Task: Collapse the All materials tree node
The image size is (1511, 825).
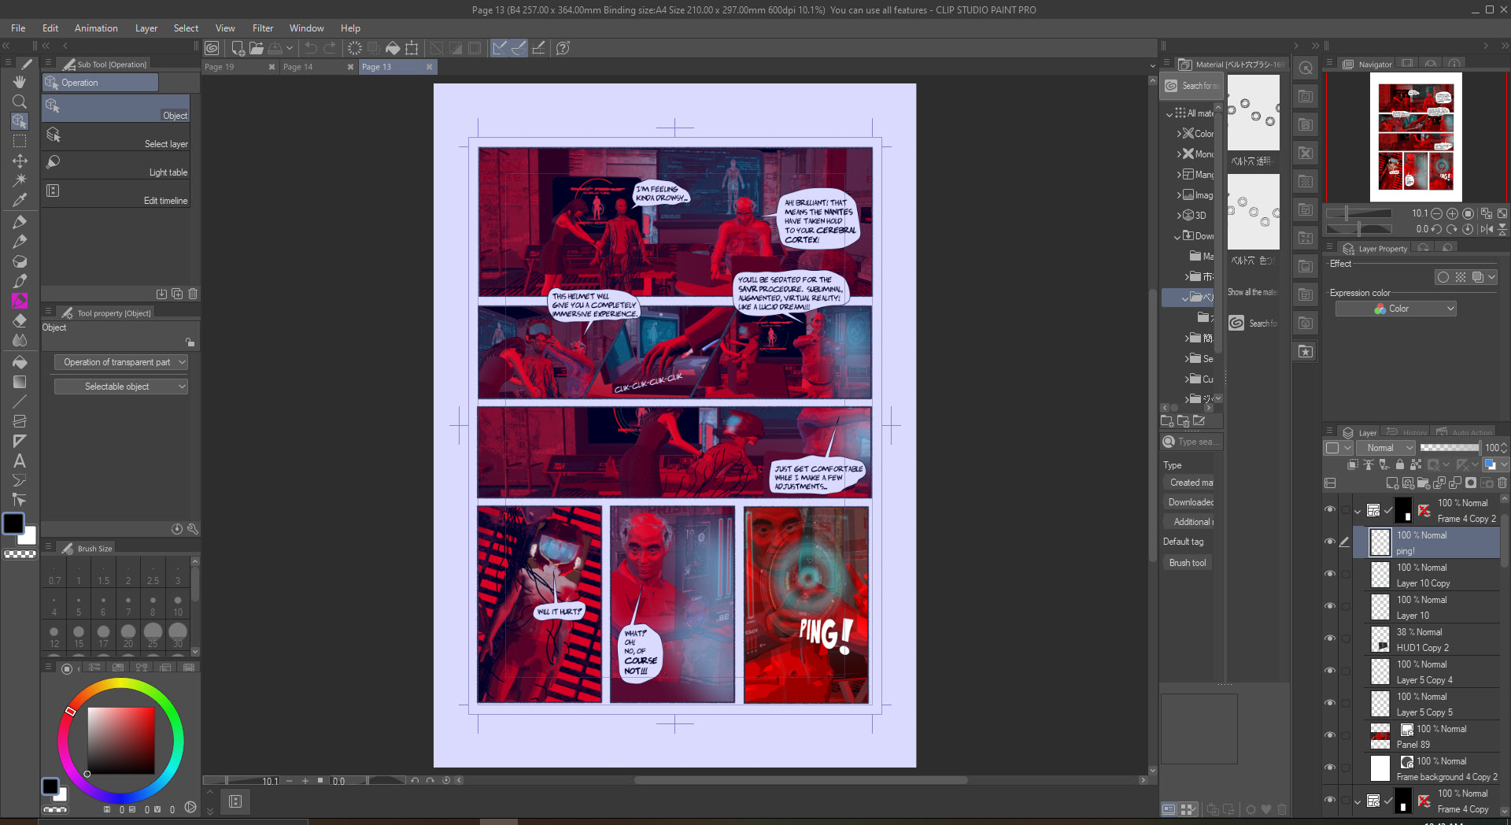Action: click(x=1169, y=114)
